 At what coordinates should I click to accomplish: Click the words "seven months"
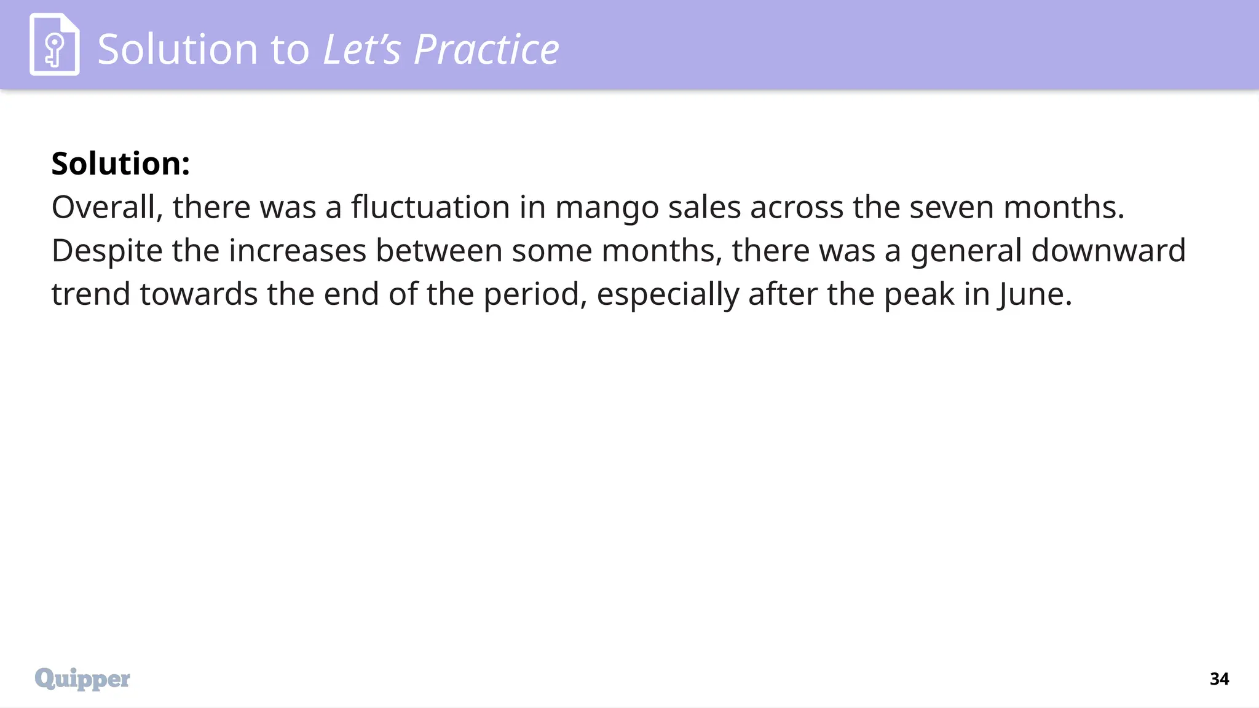point(1014,207)
